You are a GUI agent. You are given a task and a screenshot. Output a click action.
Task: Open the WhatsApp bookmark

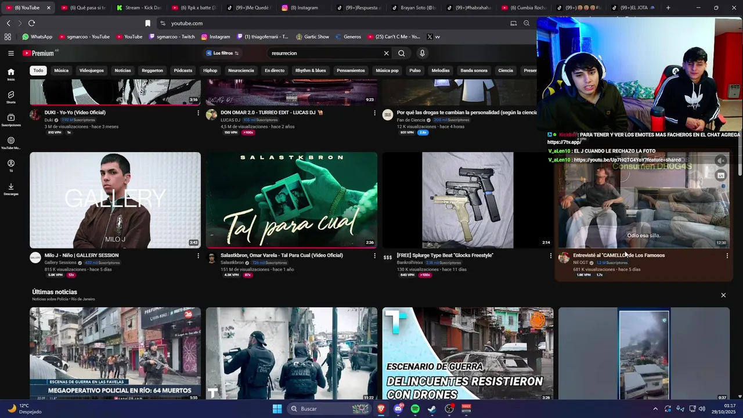(37, 37)
